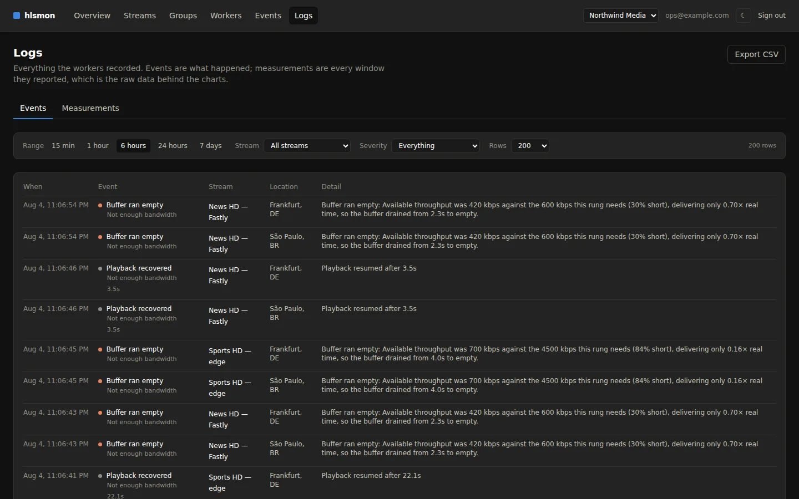Open the All streams filter dropdown

pos(307,146)
